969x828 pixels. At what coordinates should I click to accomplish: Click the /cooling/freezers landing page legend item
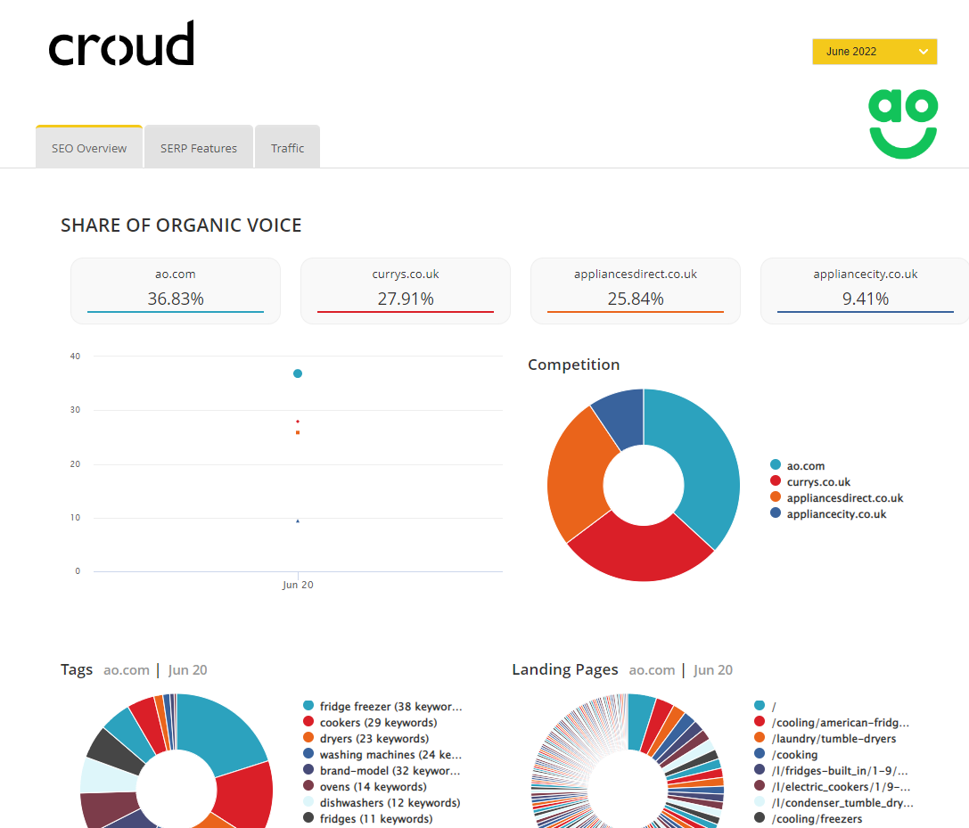(817, 819)
